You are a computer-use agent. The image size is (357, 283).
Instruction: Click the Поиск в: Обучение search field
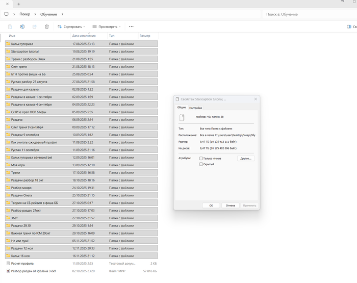(310, 14)
